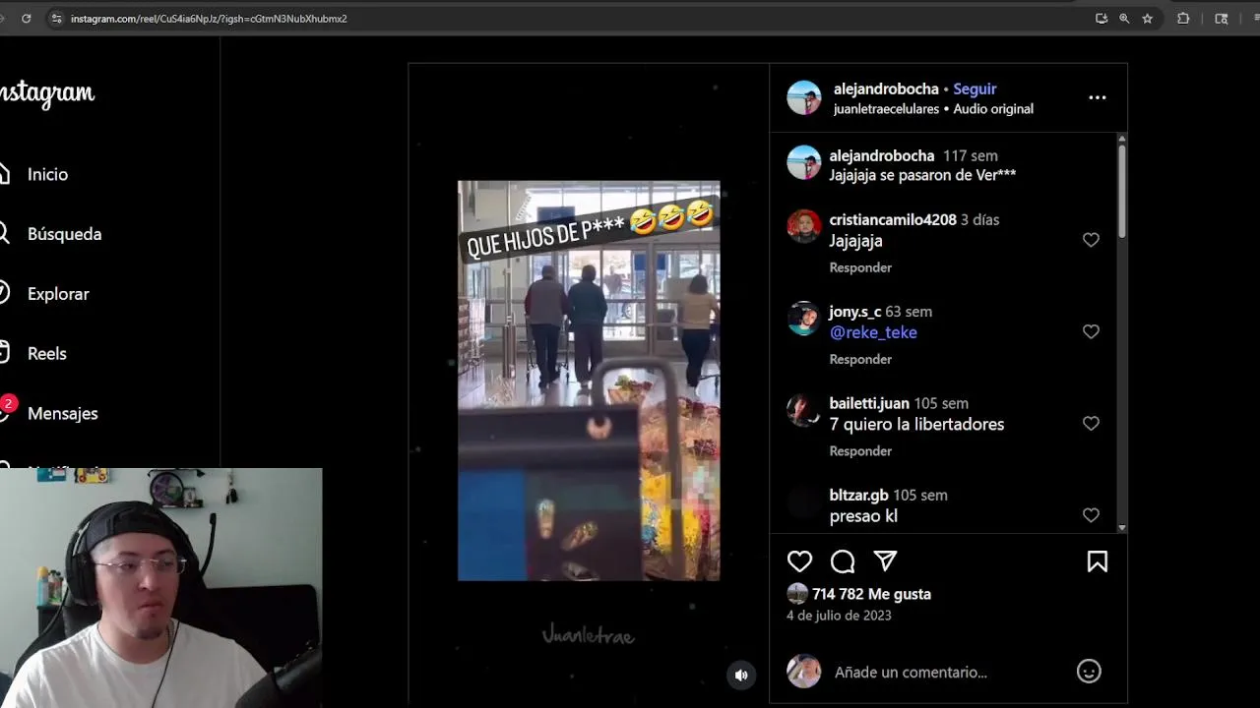Open alejandrobocha header profile picture

click(803, 98)
